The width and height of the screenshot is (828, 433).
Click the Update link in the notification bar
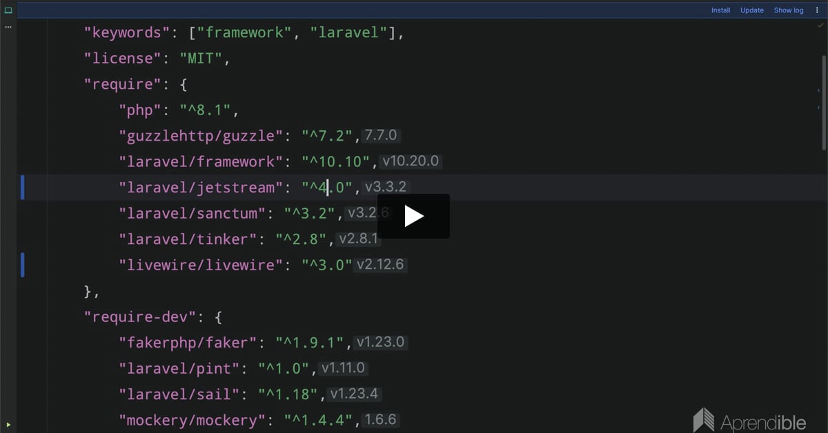pyautogui.click(x=752, y=10)
